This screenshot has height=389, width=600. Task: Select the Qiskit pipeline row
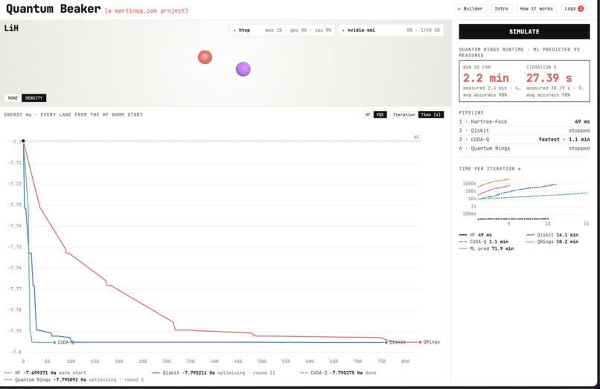(x=524, y=130)
